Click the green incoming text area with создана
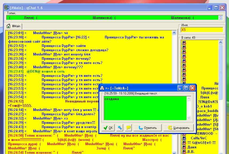 pos(145,108)
